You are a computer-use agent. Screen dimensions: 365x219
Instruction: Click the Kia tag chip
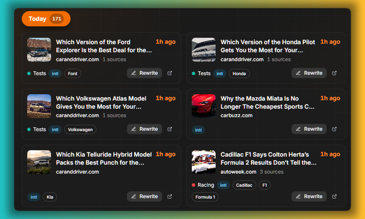click(x=50, y=197)
